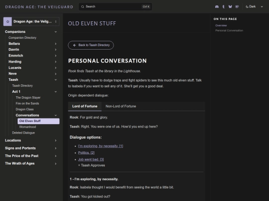The height and width of the screenshot is (201, 269).
Task: Expand the Signs and Portents chevron
Action: pyautogui.click(x=56, y=148)
